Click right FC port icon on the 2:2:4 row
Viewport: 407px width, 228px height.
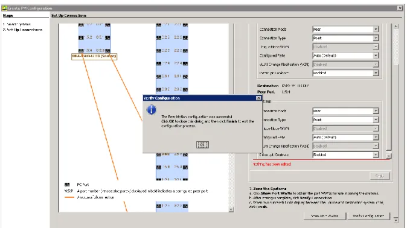pos(185,63)
